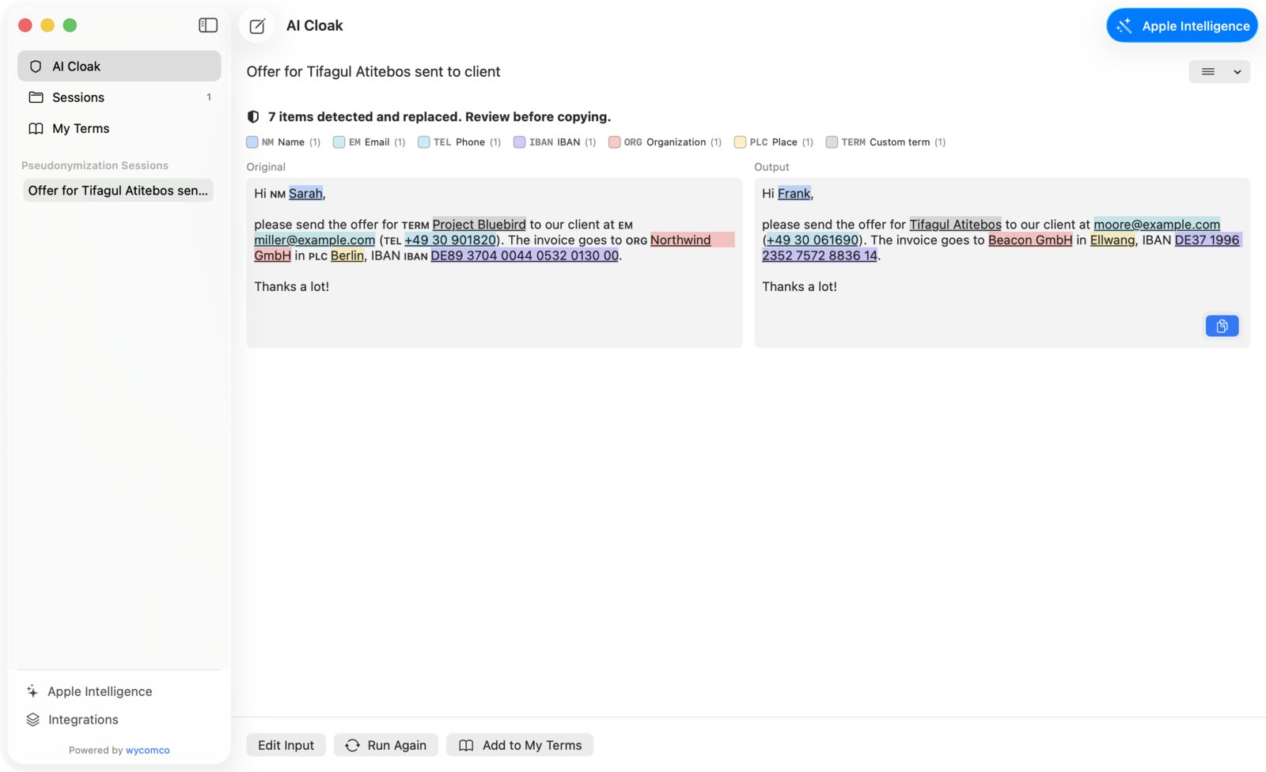This screenshot has height=772, width=1266.
Task: Click the shield icon next to AI Cloak
Action: [36, 66]
